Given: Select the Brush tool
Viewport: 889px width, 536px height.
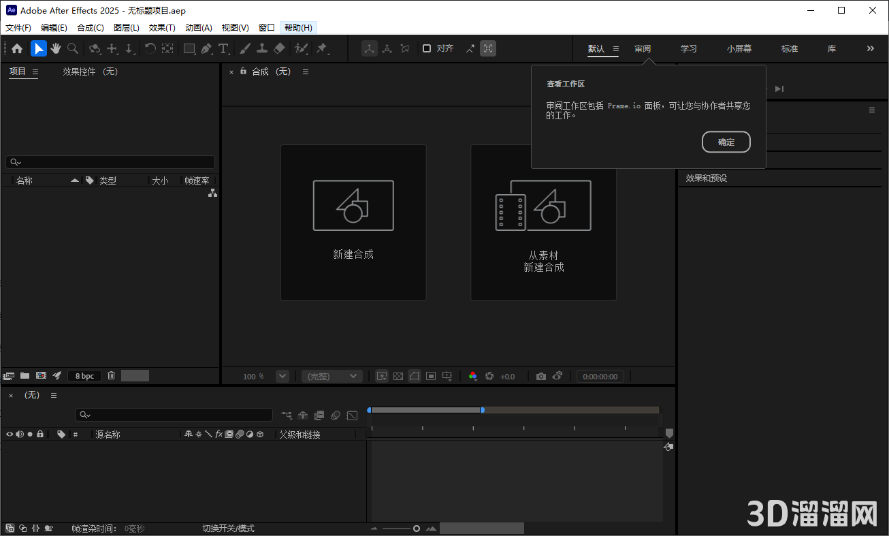Looking at the screenshot, I should (246, 48).
